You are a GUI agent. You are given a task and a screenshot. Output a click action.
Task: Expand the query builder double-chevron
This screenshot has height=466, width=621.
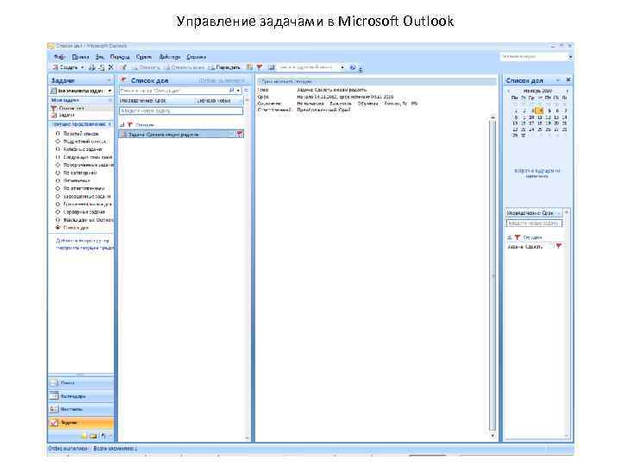pyautogui.click(x=246, y=91)
